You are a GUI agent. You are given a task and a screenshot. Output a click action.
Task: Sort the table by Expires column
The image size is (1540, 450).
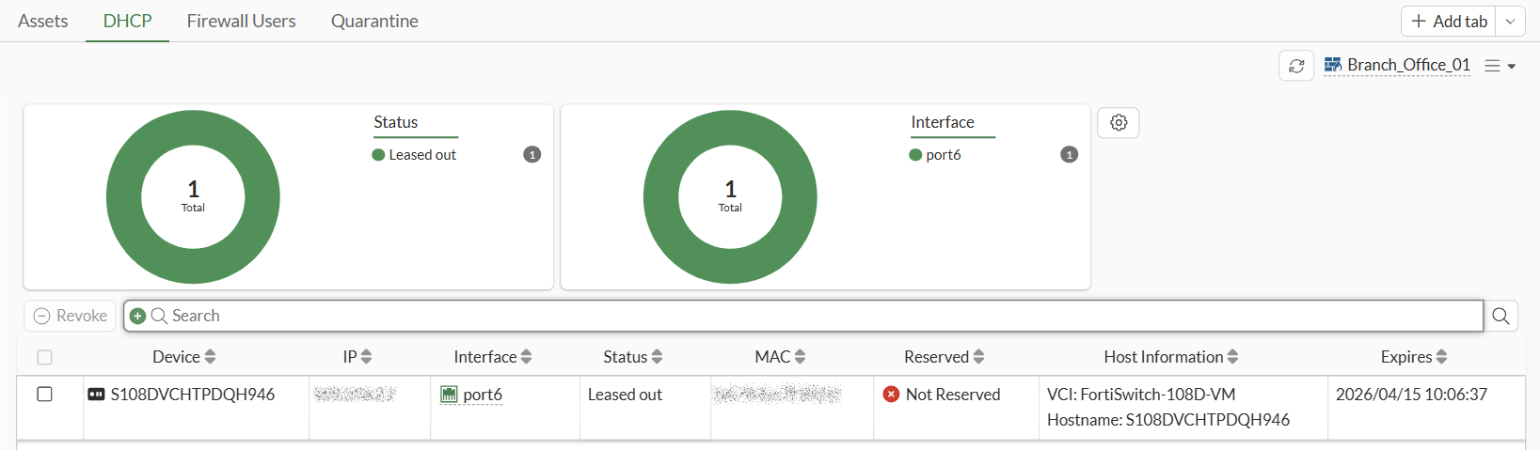(1413, 357)
